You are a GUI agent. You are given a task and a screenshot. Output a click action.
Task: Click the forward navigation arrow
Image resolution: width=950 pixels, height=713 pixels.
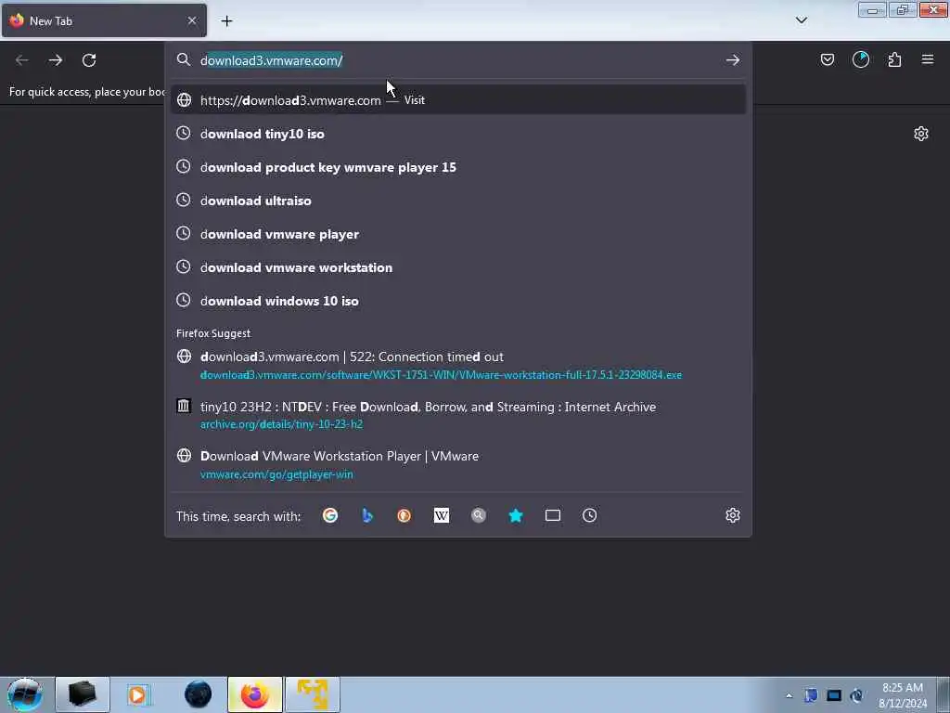[x=56, y=60]
